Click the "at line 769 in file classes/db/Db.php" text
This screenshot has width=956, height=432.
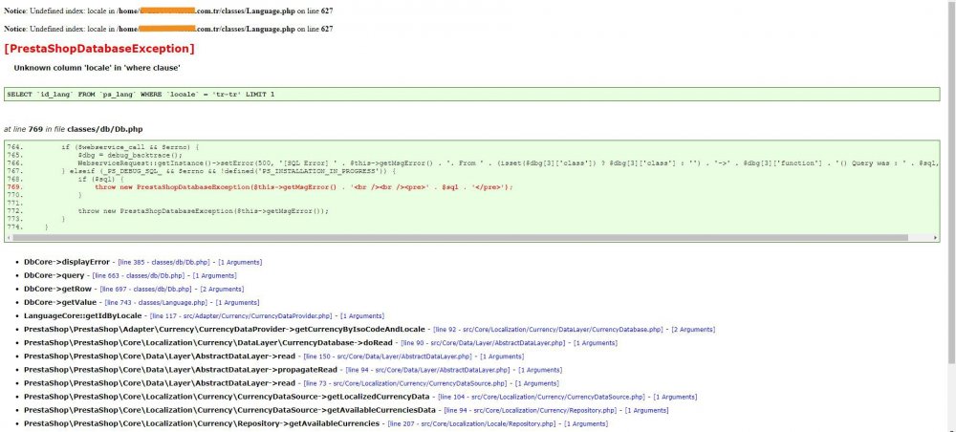(x=74, y=129)
